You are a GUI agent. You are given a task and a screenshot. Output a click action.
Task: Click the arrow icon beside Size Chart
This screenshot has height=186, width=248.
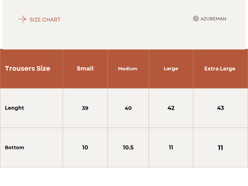pos(22,19)
